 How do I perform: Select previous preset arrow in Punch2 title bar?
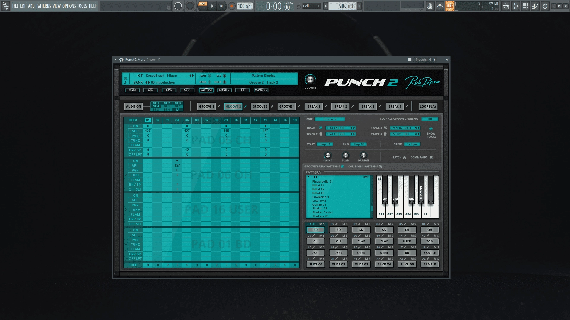(x=430, y=60)
